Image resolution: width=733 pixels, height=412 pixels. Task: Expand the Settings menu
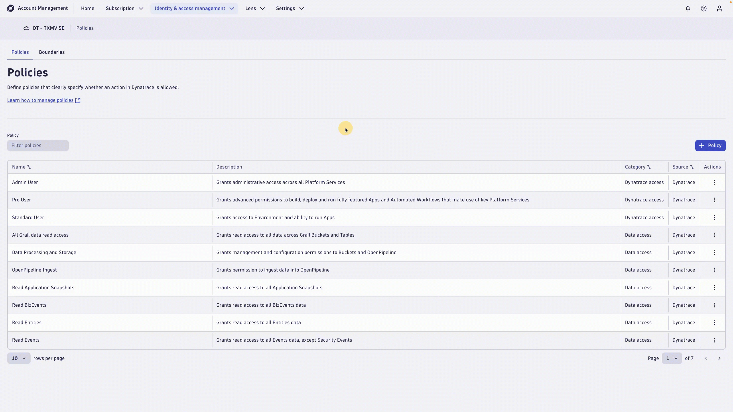(290, 9)
